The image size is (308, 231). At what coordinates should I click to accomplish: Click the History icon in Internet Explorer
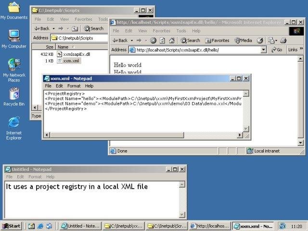[x=260, y=40]
